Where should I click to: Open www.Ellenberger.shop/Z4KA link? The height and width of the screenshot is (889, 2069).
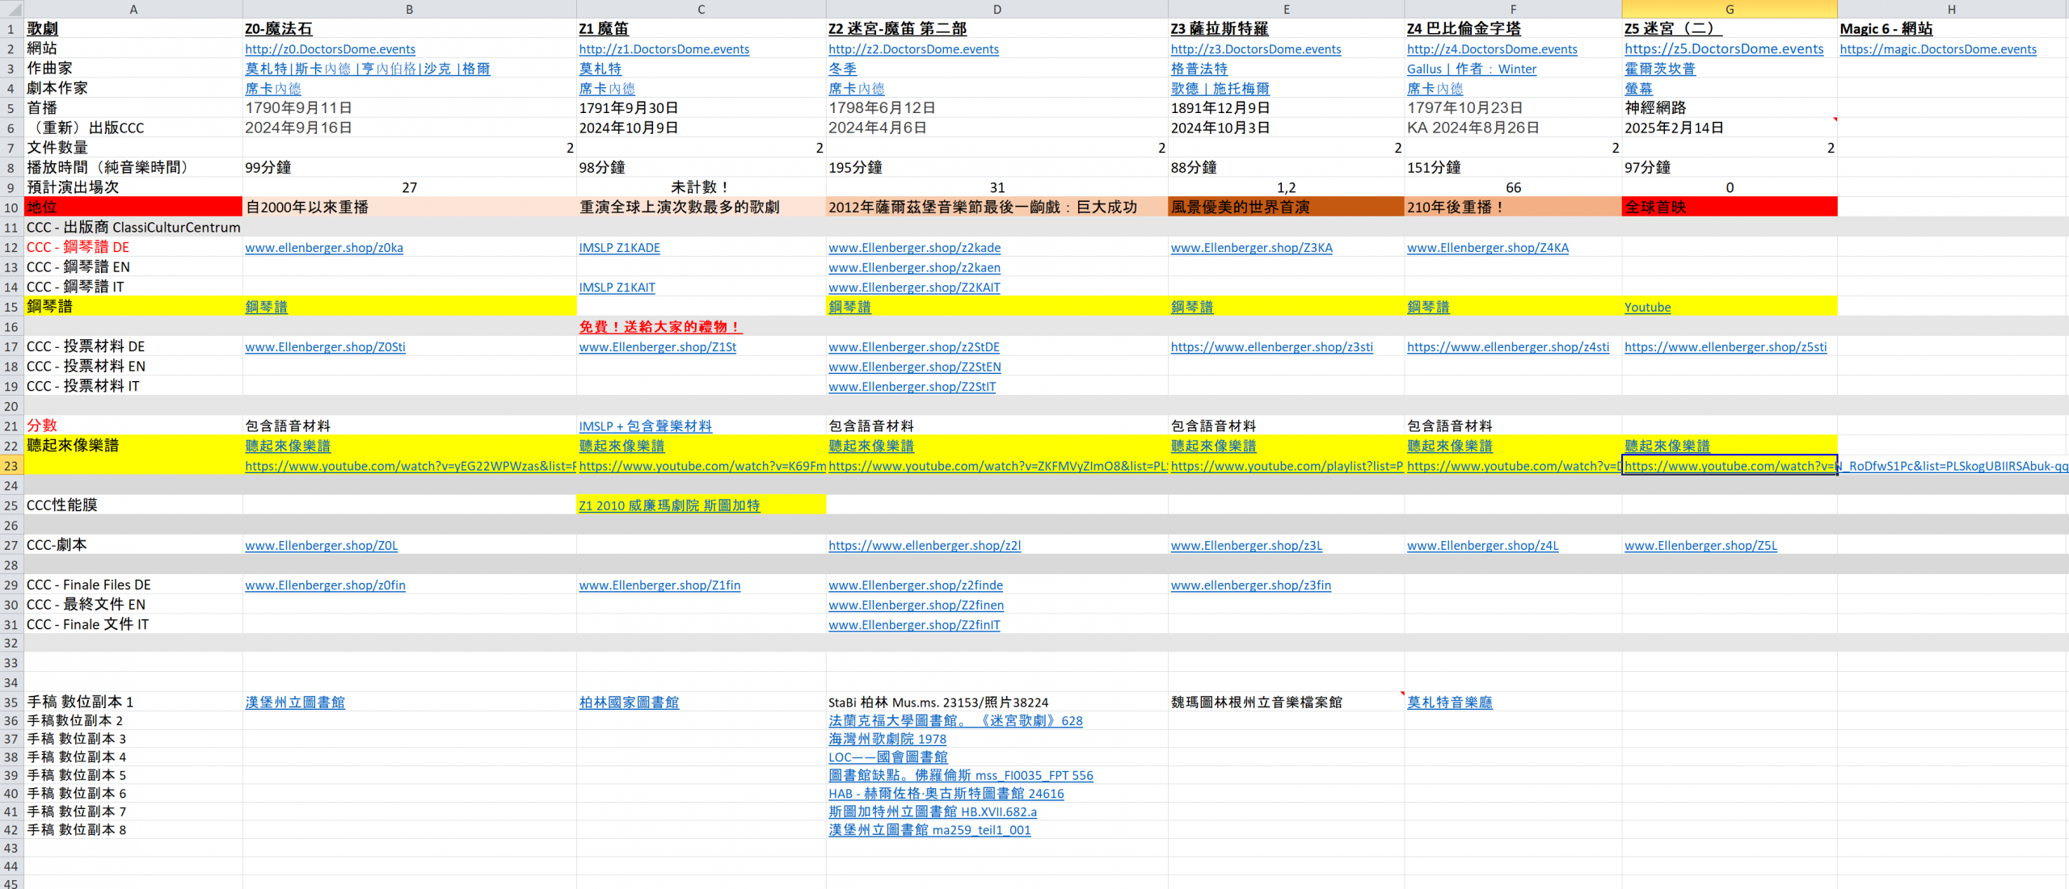(1487, 248)
